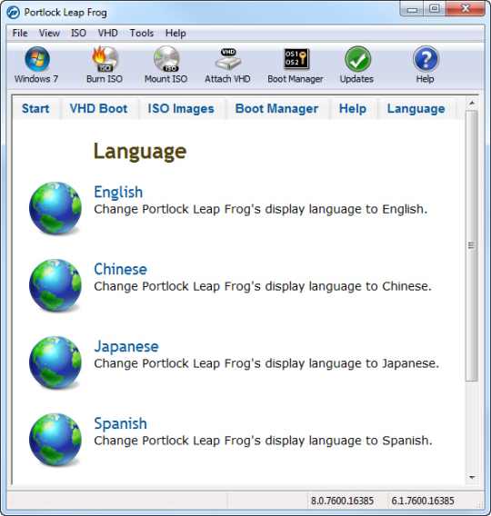
Task: Choose the Spanish language link
Action: (121, 423)
